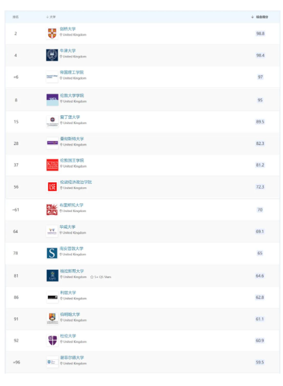Click the red LSE logo

[x=52, y=187]
